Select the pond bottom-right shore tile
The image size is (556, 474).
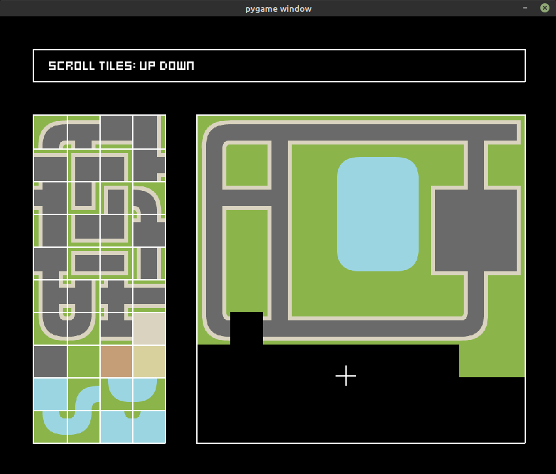coord(149,394)
